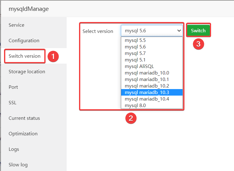The height and width of the screenshot is (171, 234).
Task: Click the Port sidebar item
Action: click(13, 87)
